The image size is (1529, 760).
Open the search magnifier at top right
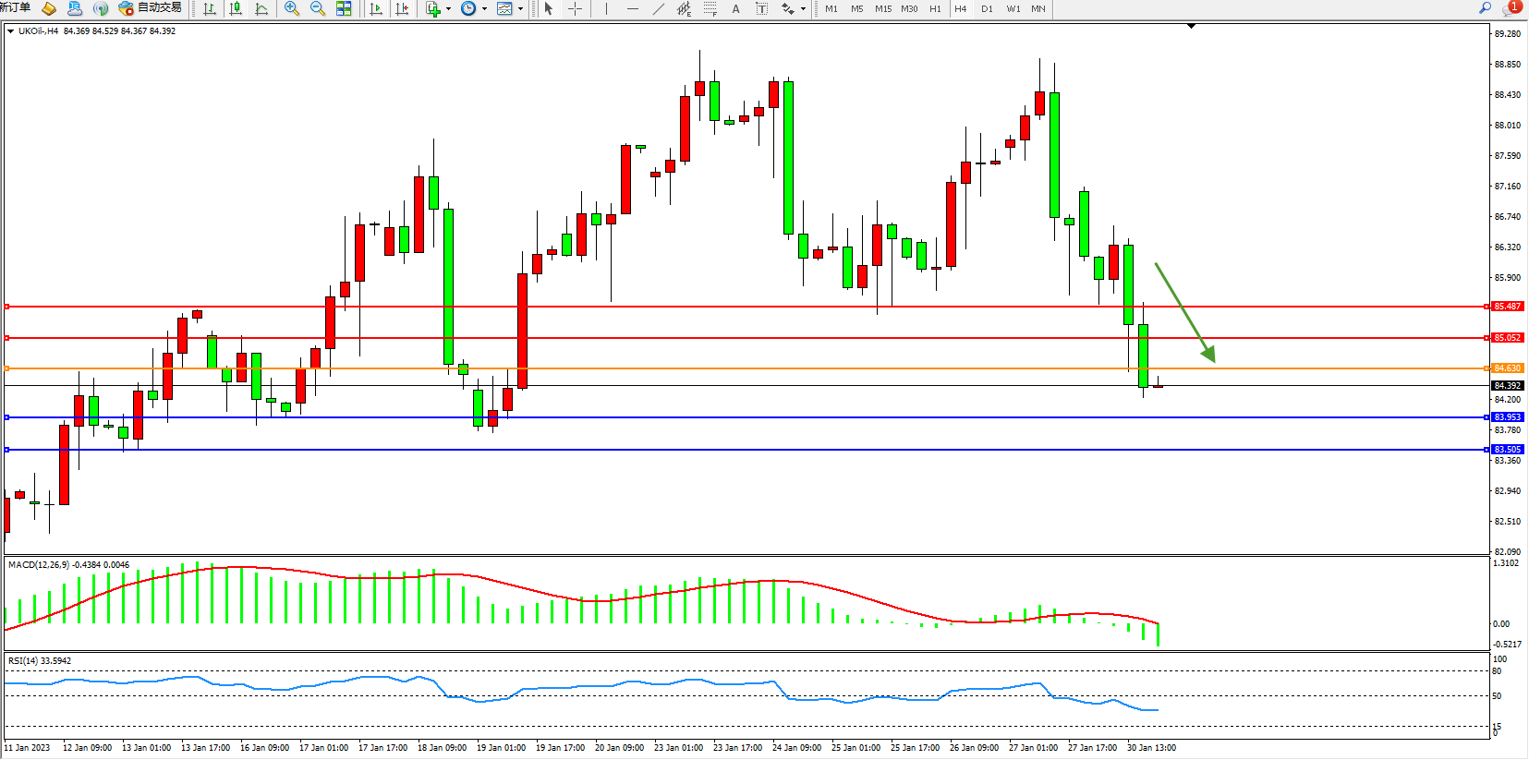pyautogui.click(x=1486, y=7)
